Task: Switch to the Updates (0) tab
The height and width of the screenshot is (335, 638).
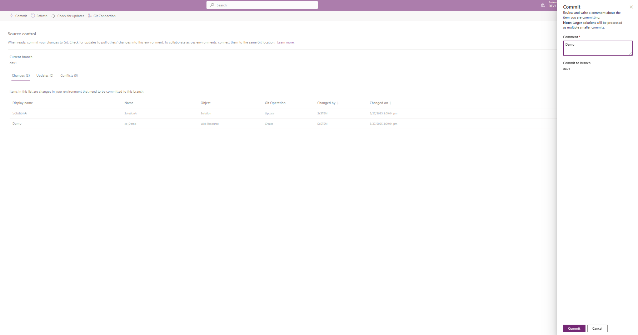Action: (45, 76)
